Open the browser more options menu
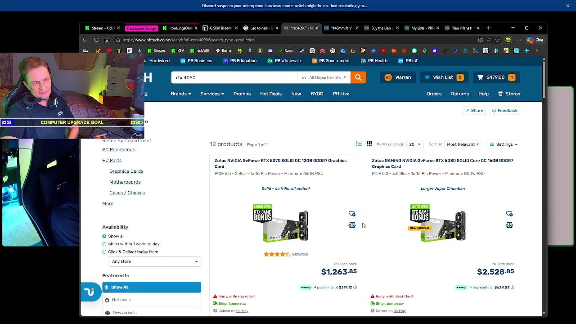This screenshot has height=324, width=576. coord(519,40)
